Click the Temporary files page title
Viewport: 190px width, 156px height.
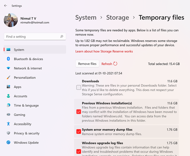(161, 18)
